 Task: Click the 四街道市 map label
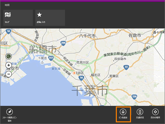(120, 59)
